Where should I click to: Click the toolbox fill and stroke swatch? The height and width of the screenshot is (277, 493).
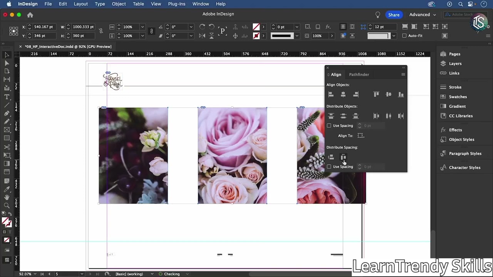tap(7, 222)
